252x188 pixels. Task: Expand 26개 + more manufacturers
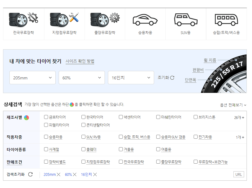(239, 117)
